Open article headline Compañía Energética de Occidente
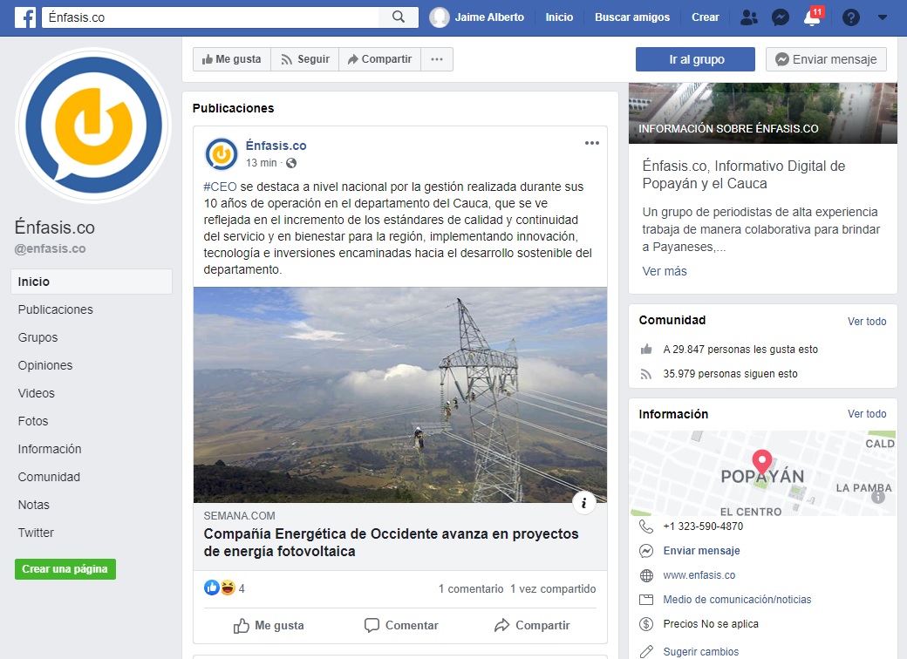The width and height of the screenshot is (907, 659). coord(391,542)
